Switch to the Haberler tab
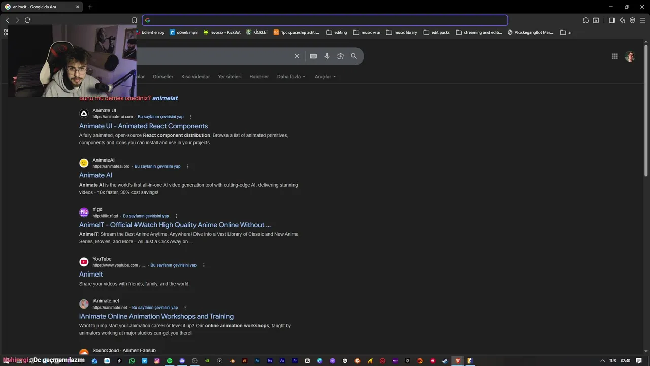650x366 pixels. pos(259,77)
